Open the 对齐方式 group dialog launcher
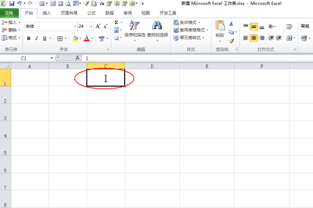The width and height of the screenshot is (313, 208). click(x=295, y=49)
